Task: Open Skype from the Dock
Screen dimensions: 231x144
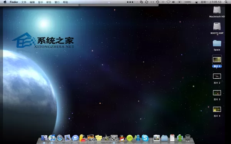Action: [145, 138]
